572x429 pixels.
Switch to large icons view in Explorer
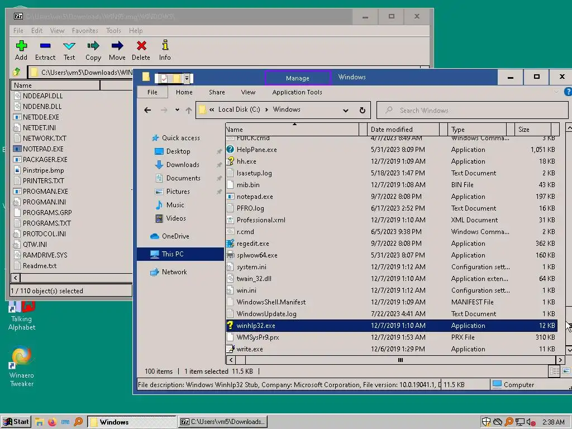point(566,371)
